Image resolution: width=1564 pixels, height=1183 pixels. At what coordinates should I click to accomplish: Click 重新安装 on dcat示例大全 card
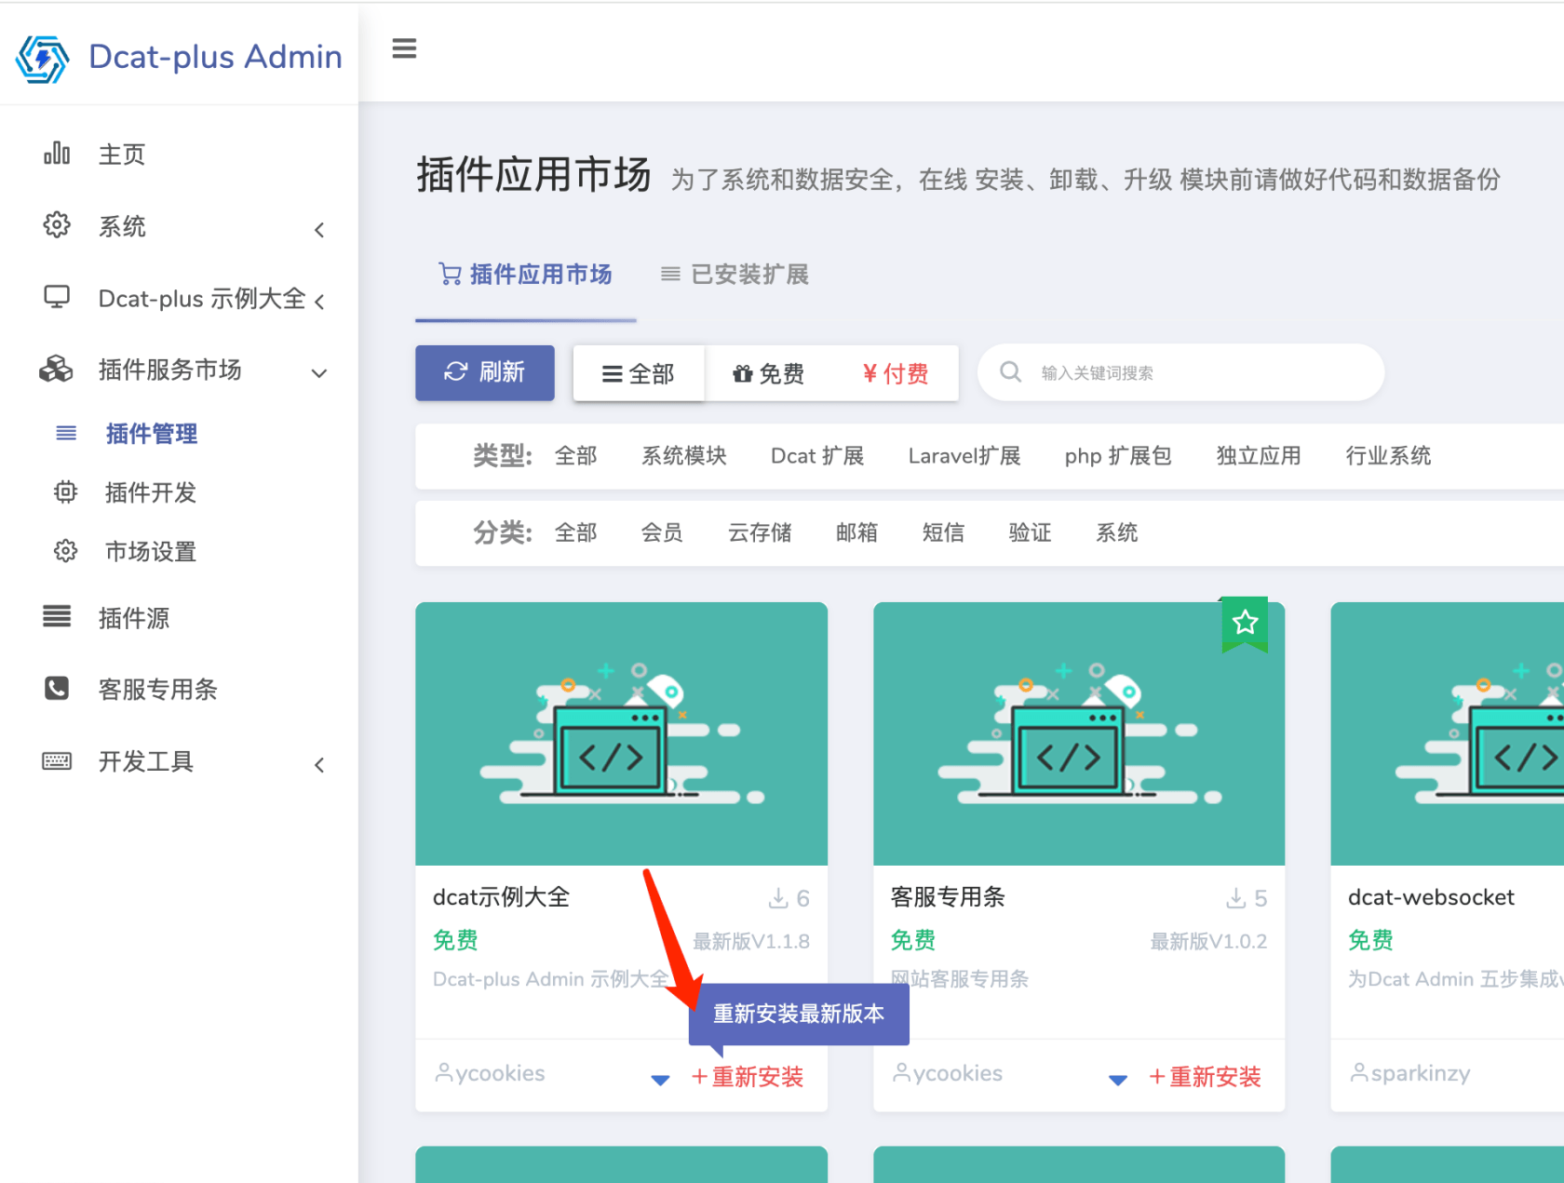pos(748,1077)
